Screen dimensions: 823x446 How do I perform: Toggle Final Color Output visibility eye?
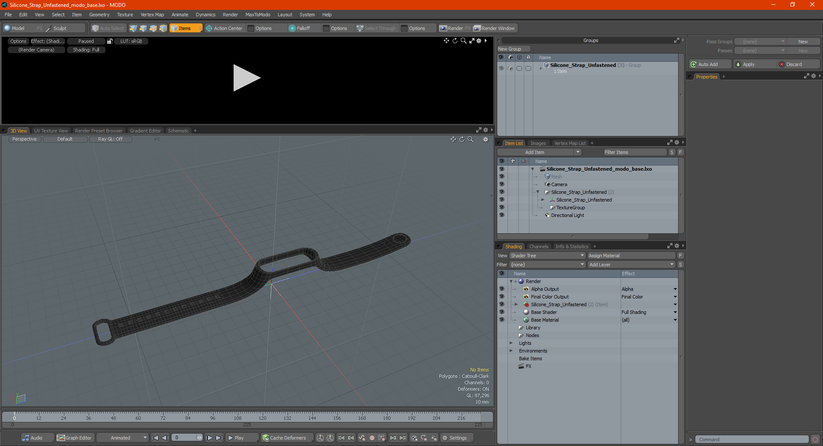(502, 297)
